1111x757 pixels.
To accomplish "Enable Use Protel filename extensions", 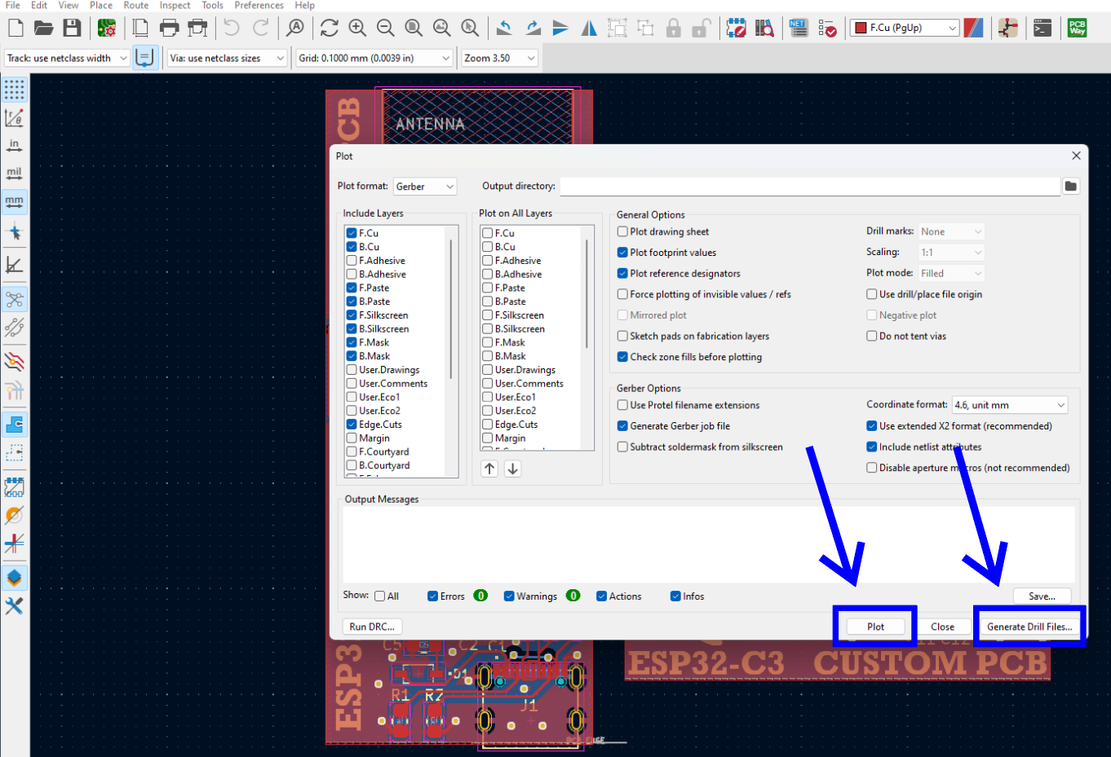I will pos(622,405).
